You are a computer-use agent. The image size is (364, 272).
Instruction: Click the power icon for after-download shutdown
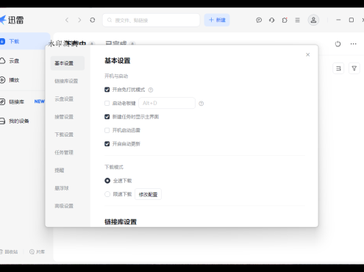338,44
